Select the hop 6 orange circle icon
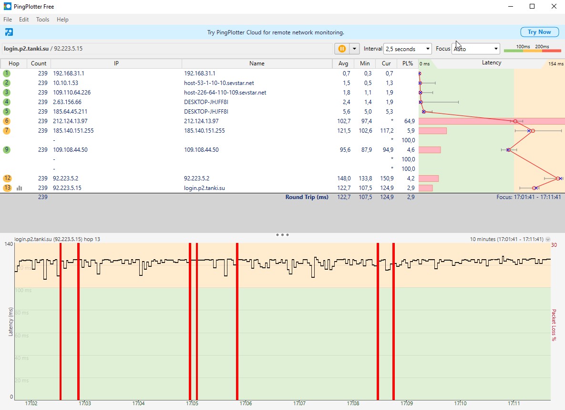This screenshot has height=410, width=565. 7,121
